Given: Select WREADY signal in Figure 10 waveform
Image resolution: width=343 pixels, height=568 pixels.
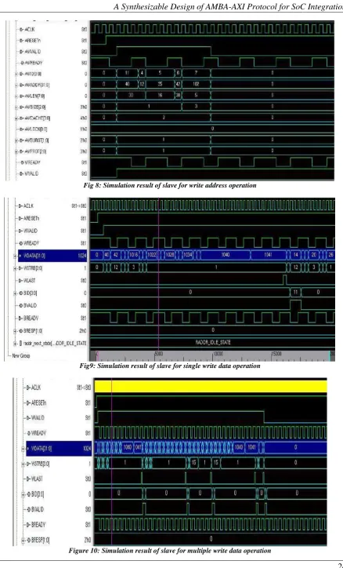Looking at the screenshot, I should pos(38,433).
